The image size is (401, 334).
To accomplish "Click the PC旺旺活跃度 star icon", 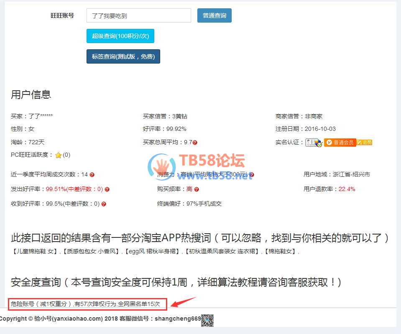I will 58,155.
